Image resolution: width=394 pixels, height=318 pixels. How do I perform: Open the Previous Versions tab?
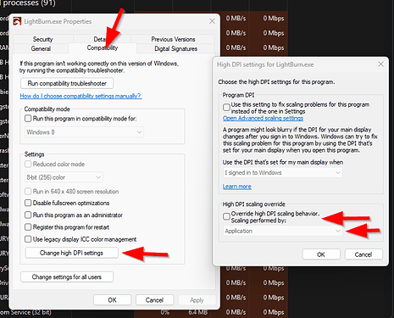pos(173,39)
